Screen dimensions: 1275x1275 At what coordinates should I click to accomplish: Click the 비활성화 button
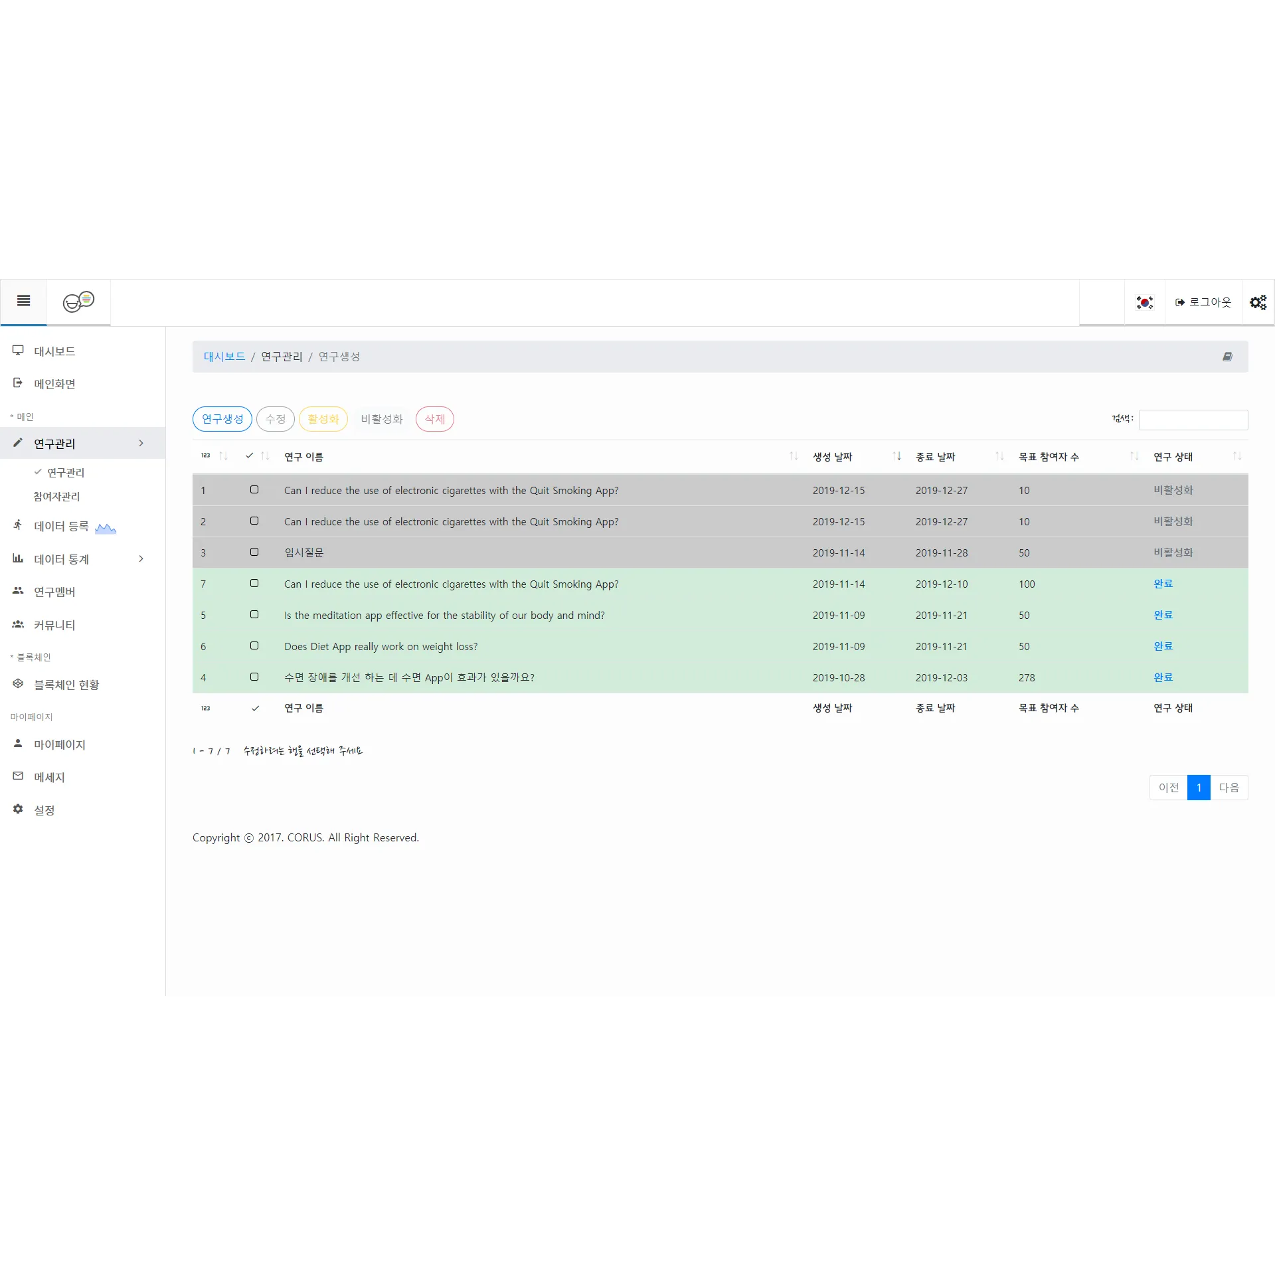(x=382, y=419)
